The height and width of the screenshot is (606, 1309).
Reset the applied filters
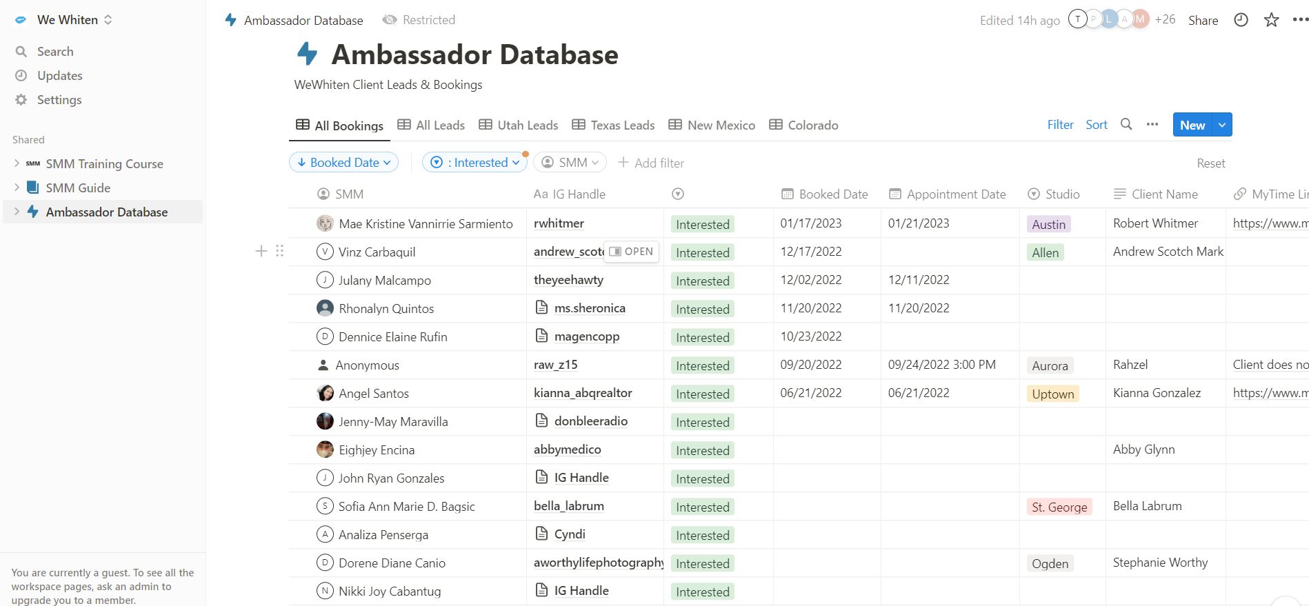click(1210, 163)
